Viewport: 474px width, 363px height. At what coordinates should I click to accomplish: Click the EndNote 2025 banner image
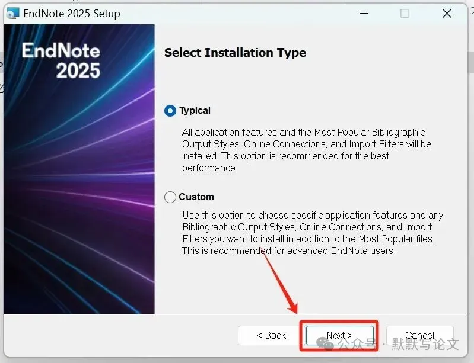coord(79,169)
